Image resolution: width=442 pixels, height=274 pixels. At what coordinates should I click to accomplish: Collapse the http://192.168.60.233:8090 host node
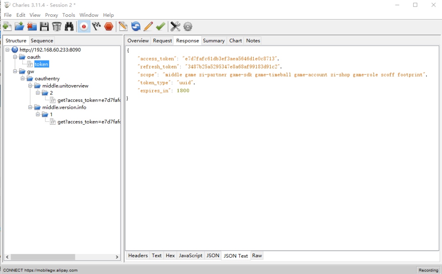(x=8, y=50)
